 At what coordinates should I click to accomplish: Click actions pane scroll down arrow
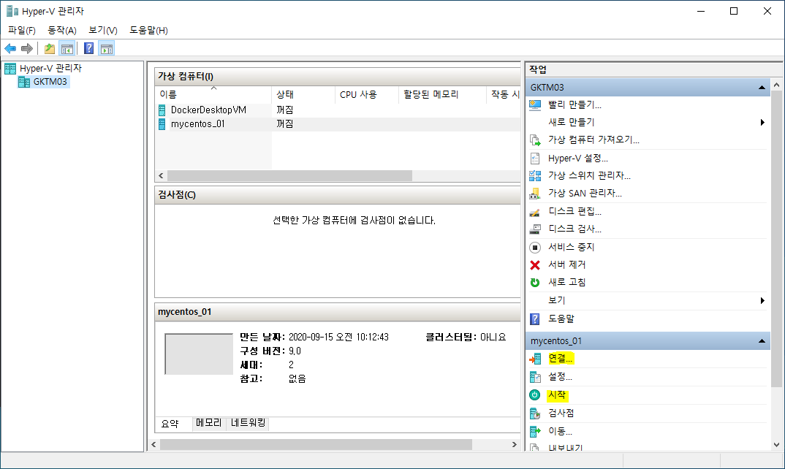tap(776, 444)
